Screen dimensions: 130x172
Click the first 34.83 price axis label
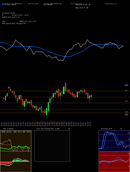(x=126, y=112)
